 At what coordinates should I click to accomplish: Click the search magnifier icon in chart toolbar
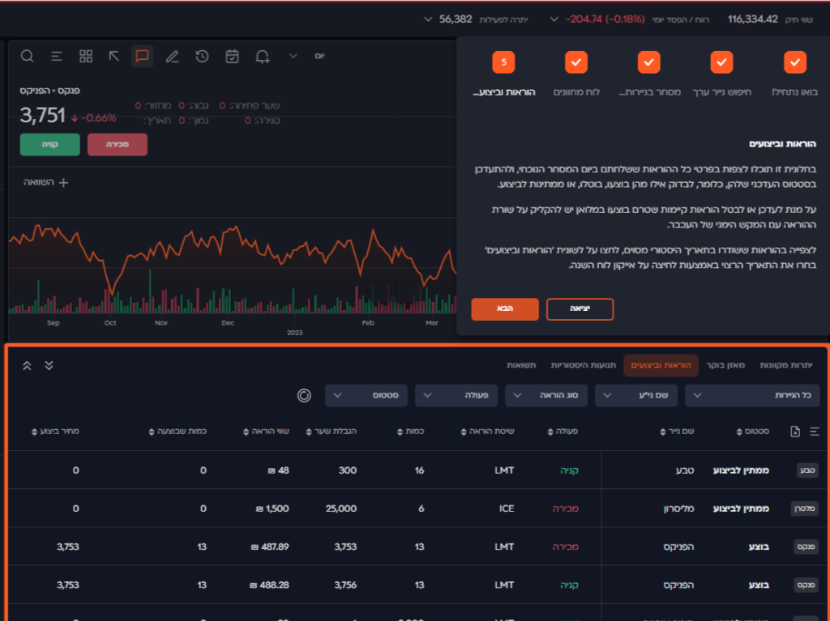point(27,56)
